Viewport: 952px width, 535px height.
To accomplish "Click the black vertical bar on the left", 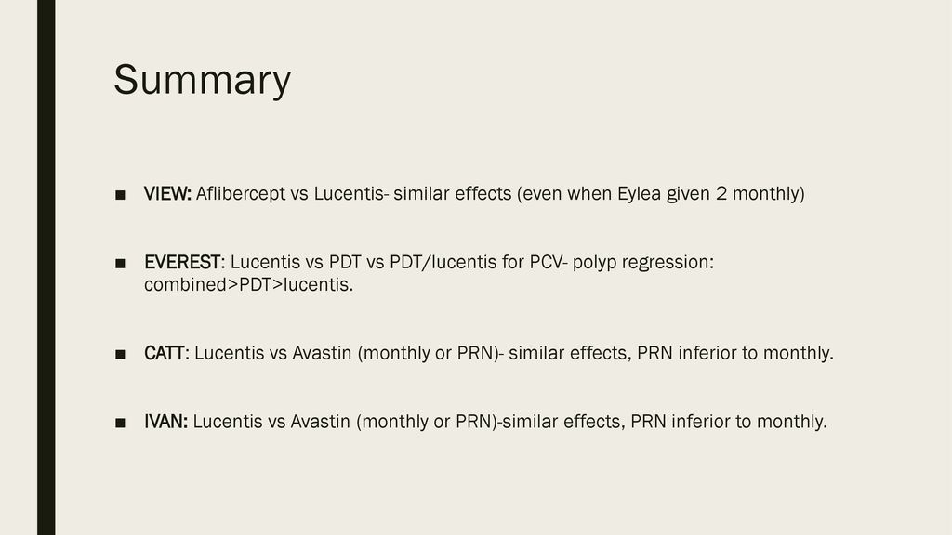I will pos(46,267).
